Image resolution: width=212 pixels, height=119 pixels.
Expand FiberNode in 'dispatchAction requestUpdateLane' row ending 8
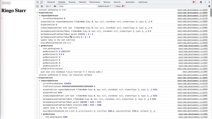[x=75, y=21]
